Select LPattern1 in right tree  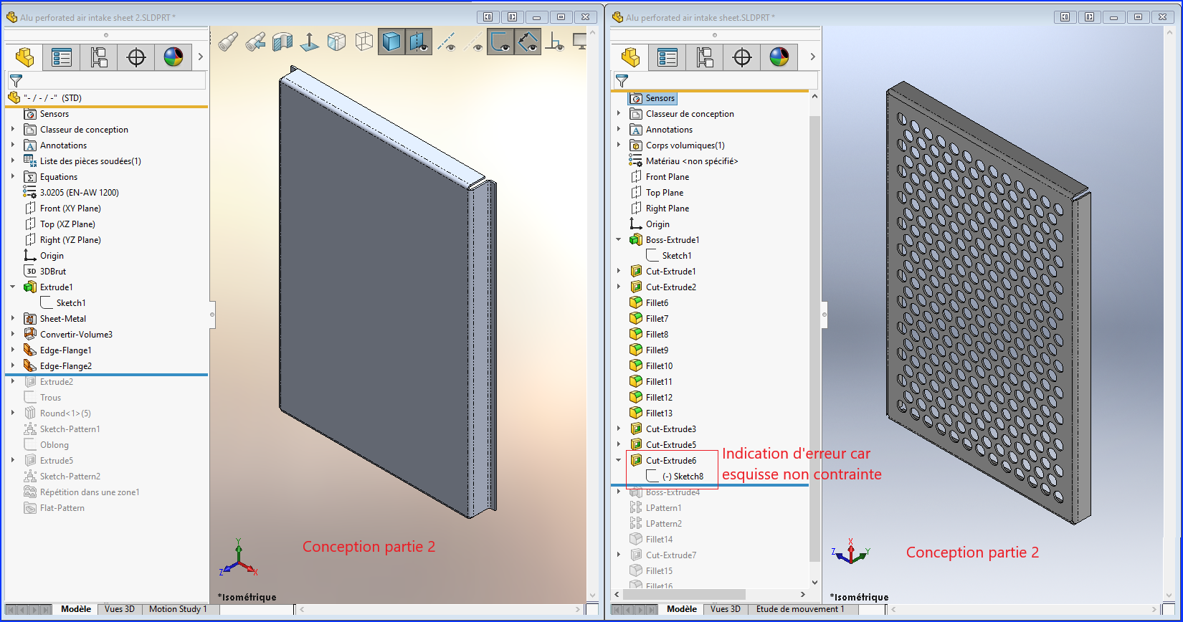coord(664,508)
